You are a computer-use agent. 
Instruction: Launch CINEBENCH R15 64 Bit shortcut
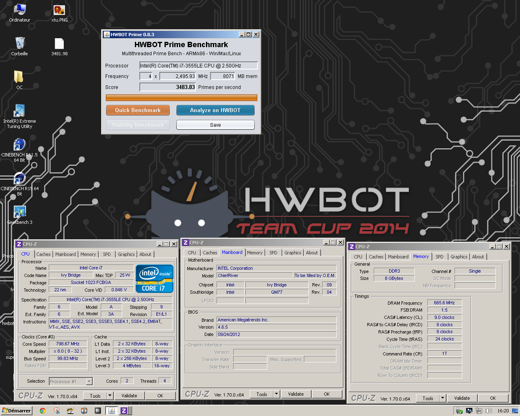tap(19, 184)
